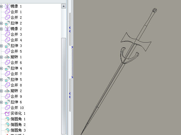Screen dimensions: 181x135
Task: Expand the 拉伸 6 tree node
Action: [1, 102]
